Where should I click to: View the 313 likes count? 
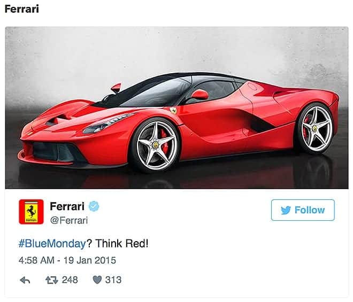pyautogui.click(x=113, y=280)
